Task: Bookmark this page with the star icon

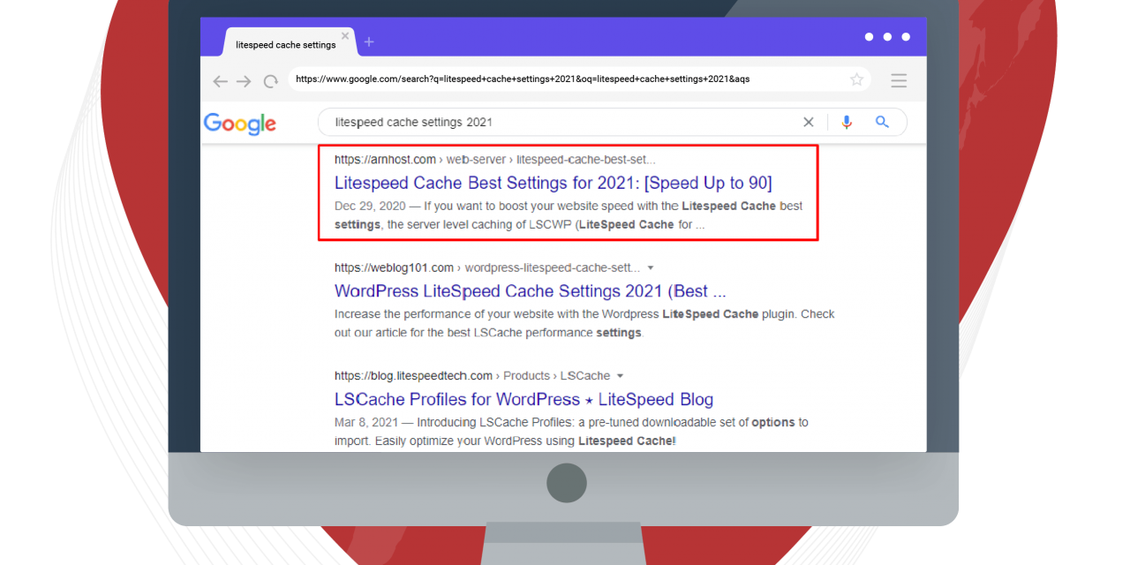Action: (x=856, y=79)
